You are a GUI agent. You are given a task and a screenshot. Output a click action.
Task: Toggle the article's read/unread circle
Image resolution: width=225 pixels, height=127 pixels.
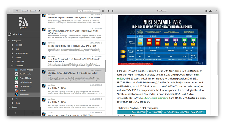click(x=113, y=11)
